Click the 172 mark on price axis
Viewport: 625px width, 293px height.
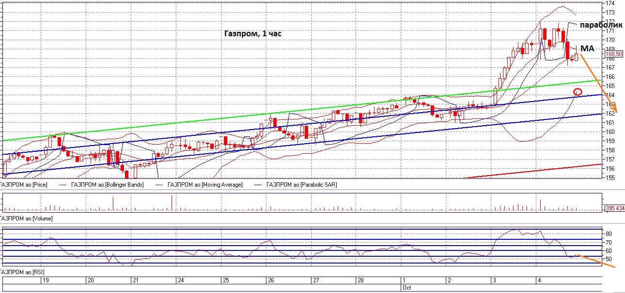pyautogui.click(x=610, y=21)
